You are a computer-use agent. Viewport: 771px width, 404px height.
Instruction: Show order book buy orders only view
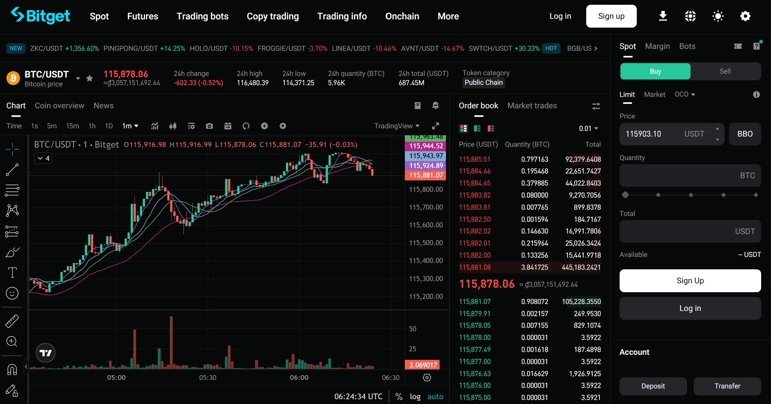[x=477, y=128]
